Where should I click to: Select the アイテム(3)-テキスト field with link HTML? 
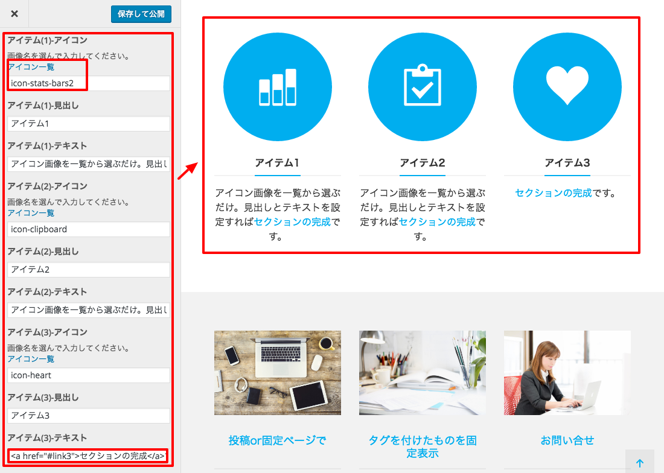click(89, 456)
